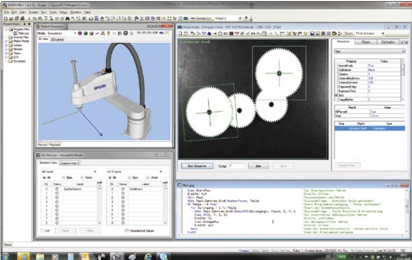Expand the Robot Points tree folder

point(6,41)
